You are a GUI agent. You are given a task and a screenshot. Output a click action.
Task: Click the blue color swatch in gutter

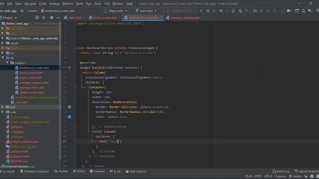point(69,117)
